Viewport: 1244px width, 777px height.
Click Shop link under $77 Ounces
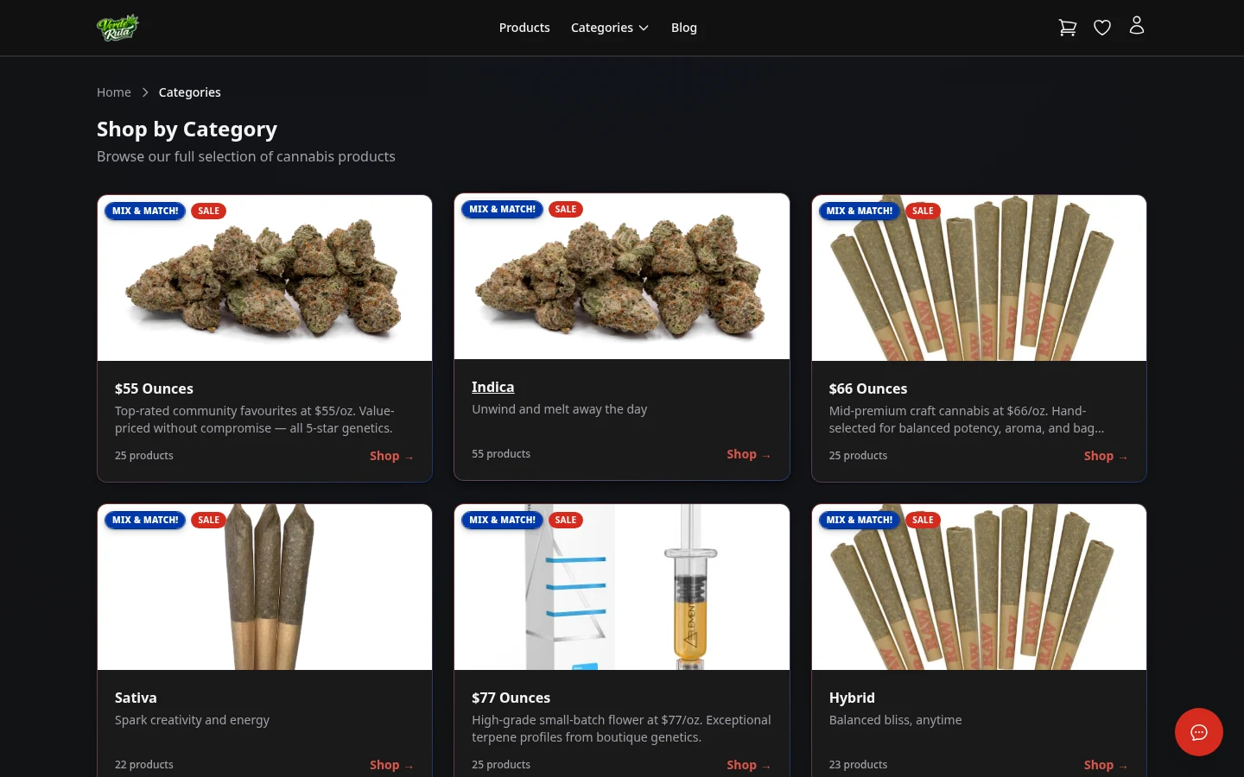748,764
